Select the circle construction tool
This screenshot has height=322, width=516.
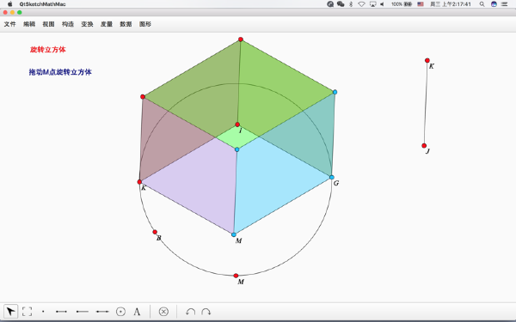coord(120,311)
